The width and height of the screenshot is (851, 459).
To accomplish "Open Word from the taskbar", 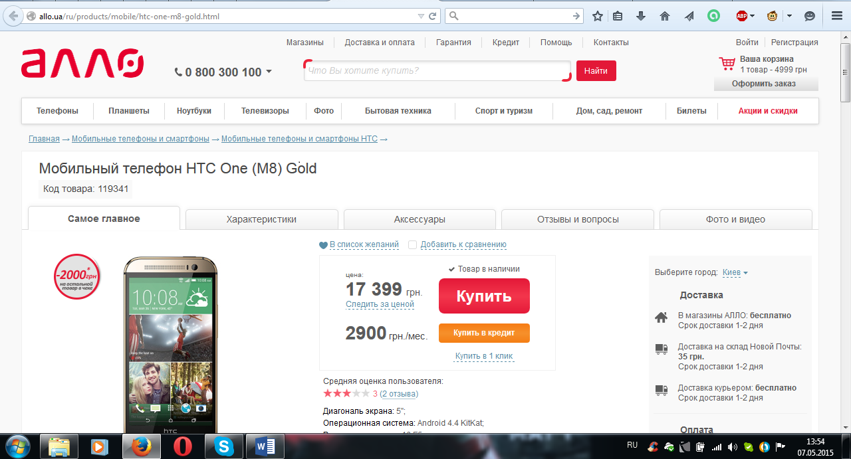I will [265, 447].
